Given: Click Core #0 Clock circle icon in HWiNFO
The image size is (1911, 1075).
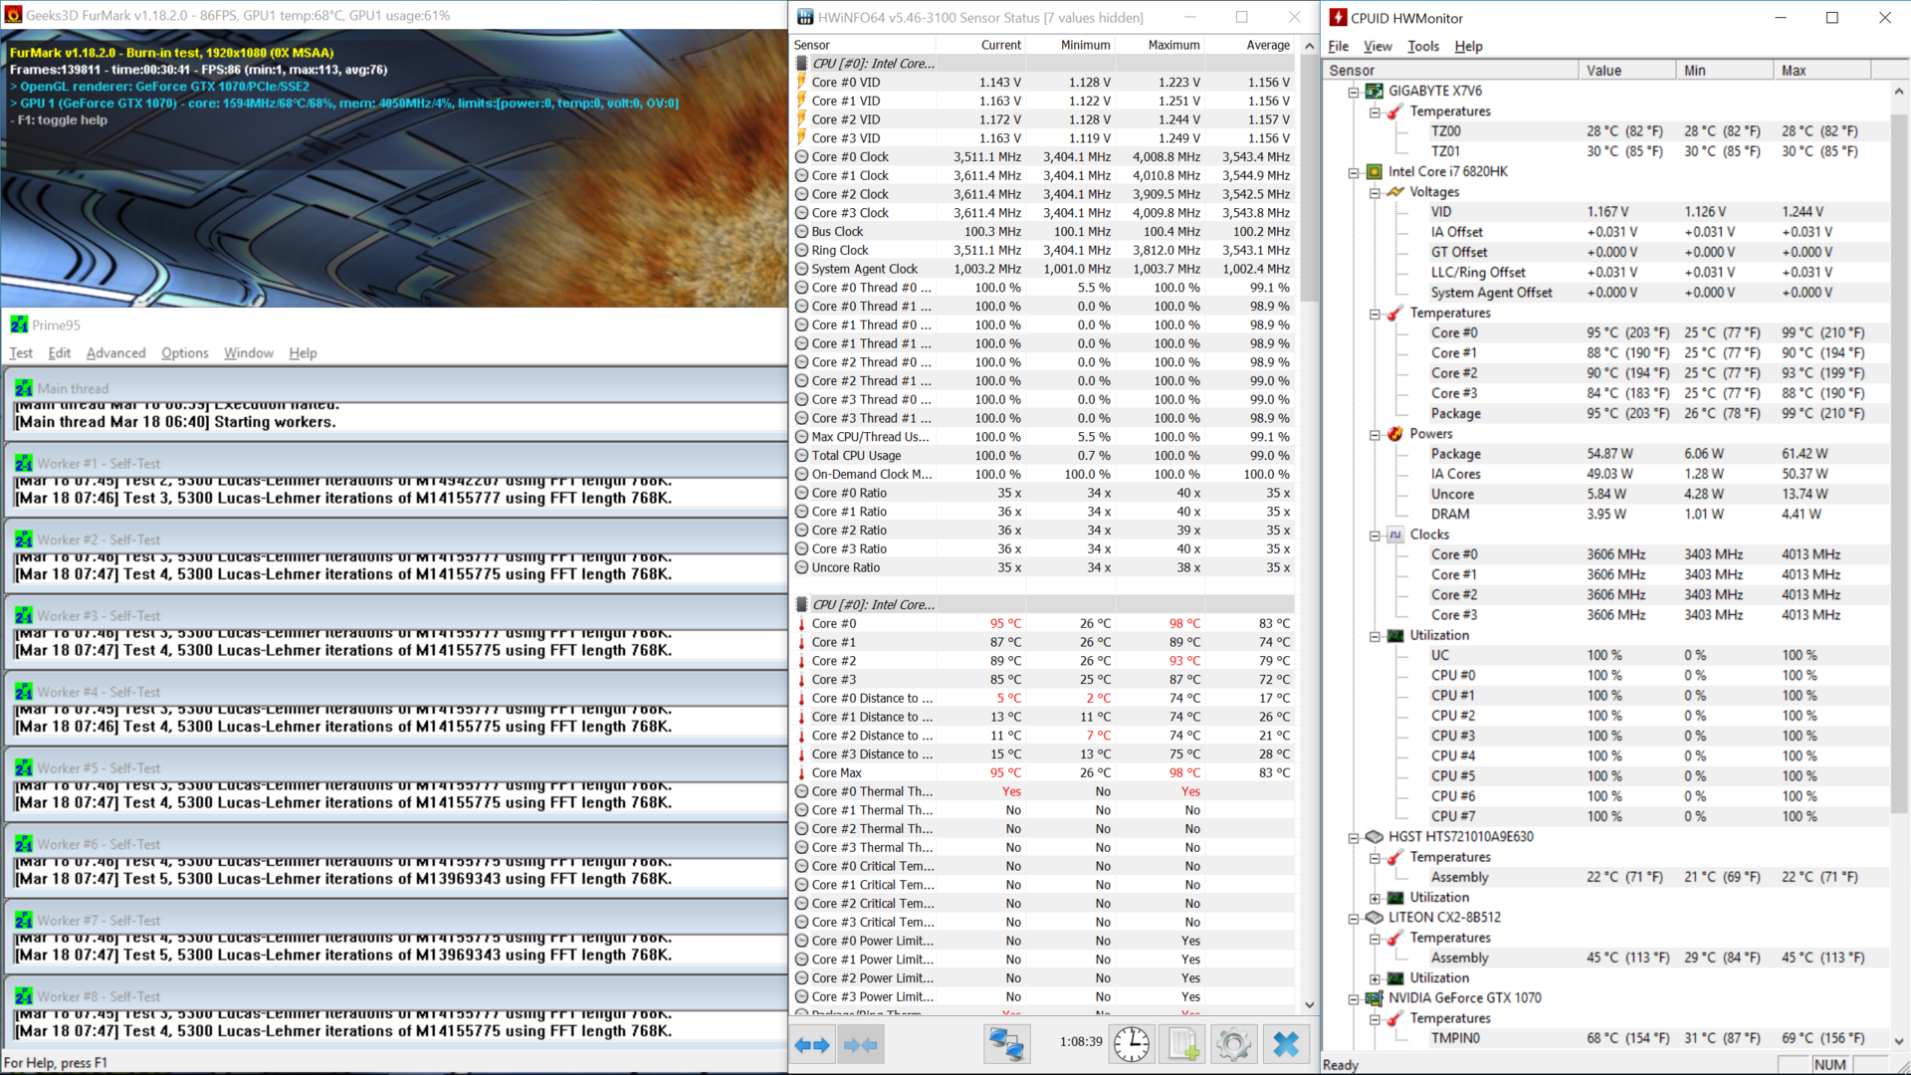Looking at the screenshot, I should pyautogui.click(x=801, y=156).
